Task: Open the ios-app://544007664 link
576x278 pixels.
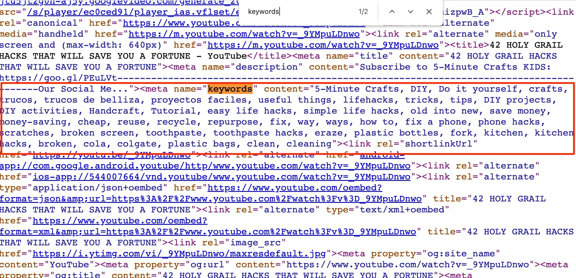Action: tap(221, 177)
